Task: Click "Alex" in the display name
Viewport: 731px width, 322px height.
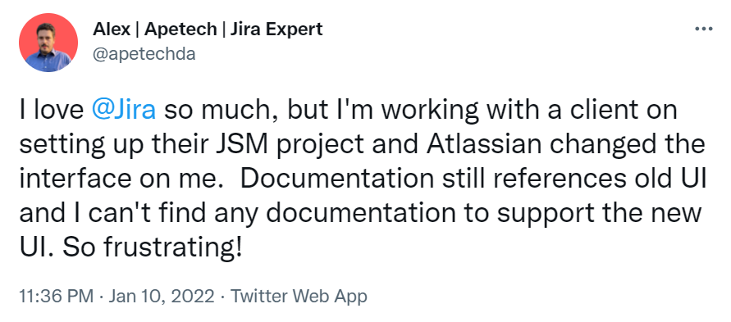Action: 112,29
